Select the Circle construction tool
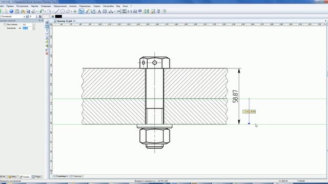Screen dimensions: 328x184 coord(63,11)
